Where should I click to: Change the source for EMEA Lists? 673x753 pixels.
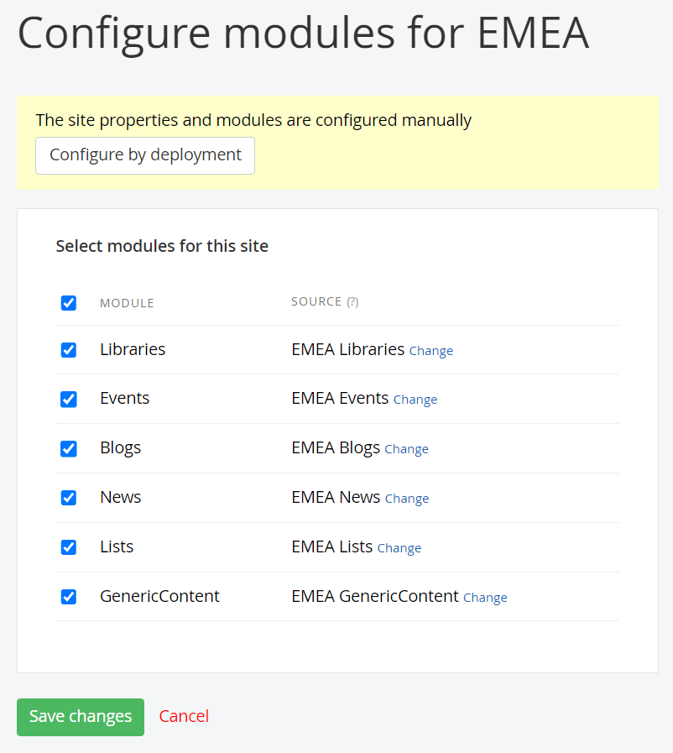point(399,548)
